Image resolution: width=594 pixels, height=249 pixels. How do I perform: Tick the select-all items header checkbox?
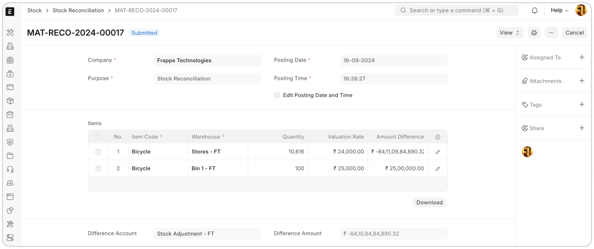point(98,137)
